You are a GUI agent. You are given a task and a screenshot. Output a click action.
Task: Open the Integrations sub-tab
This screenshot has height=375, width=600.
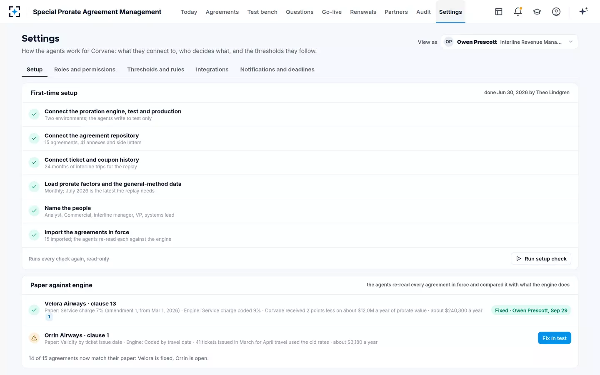(212, 70)
